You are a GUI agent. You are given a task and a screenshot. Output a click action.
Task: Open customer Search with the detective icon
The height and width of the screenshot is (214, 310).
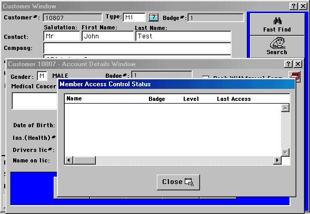pyautogui.click(x=277, y=47)
